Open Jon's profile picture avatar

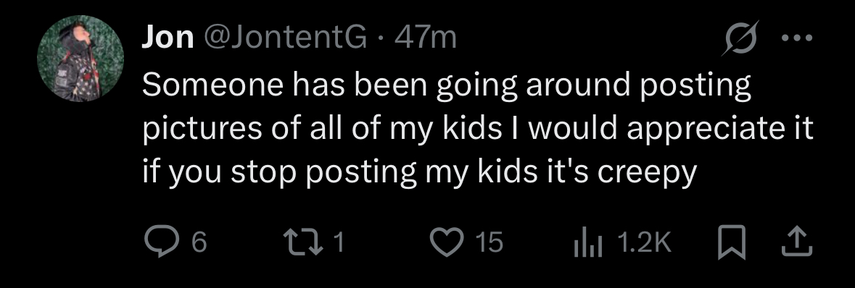80,59
